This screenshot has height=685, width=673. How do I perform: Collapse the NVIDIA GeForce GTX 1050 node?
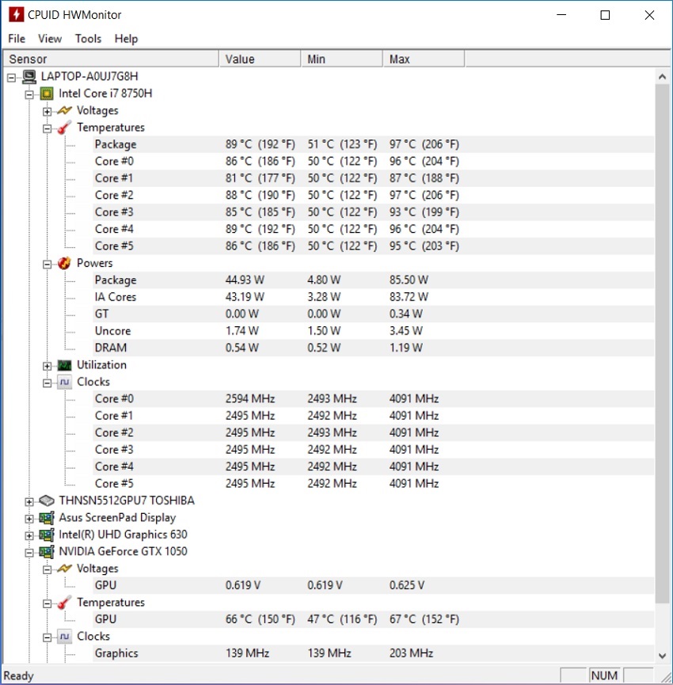[29, 553]
